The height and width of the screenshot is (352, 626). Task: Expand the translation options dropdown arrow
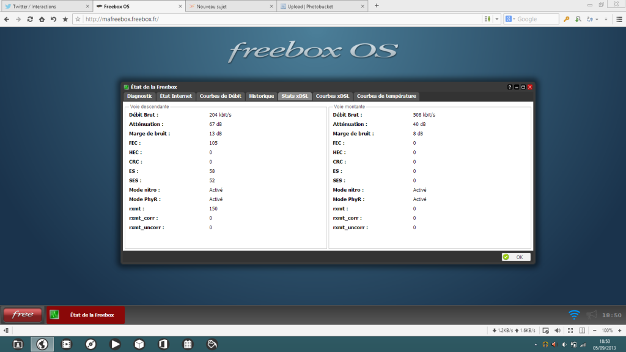(x=597, y=19)
